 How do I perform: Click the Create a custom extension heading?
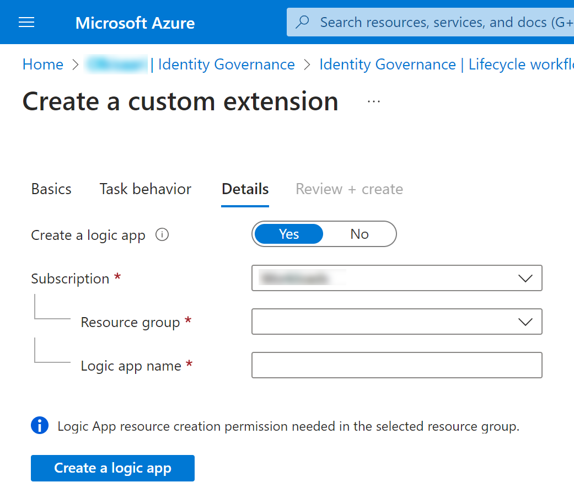pos(180,101)
